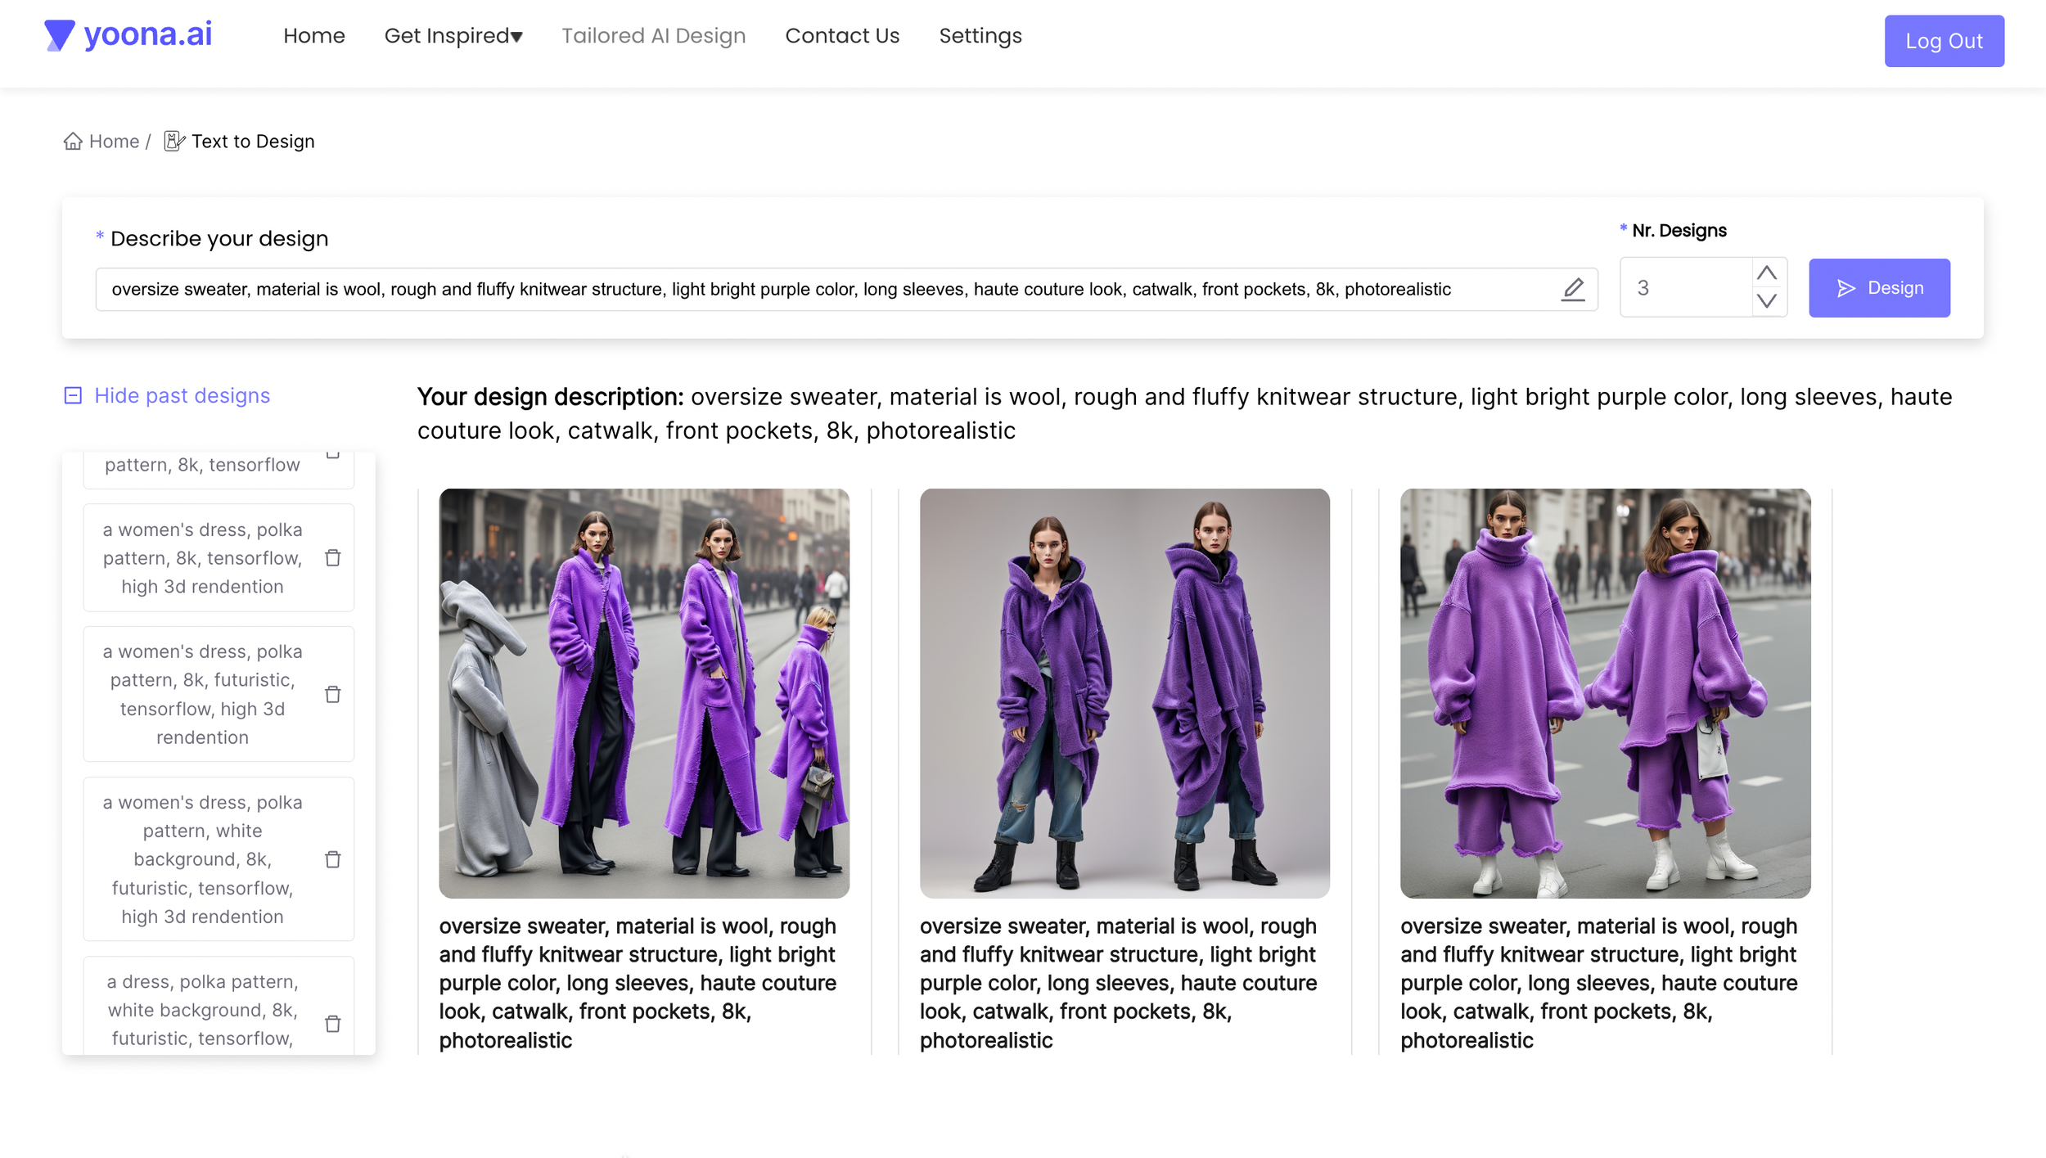Click the 'Your design description' heading text

point(551,397)
